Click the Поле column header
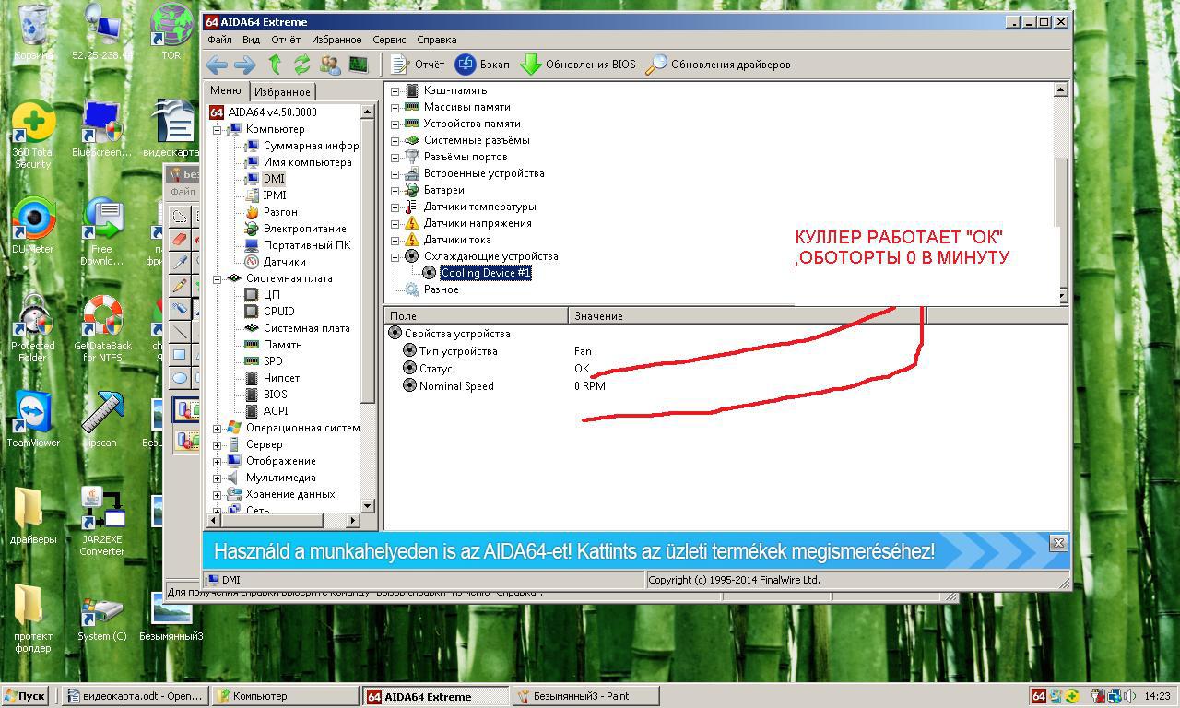This screenshot has width=1180, height=708. tap(477, 316)
